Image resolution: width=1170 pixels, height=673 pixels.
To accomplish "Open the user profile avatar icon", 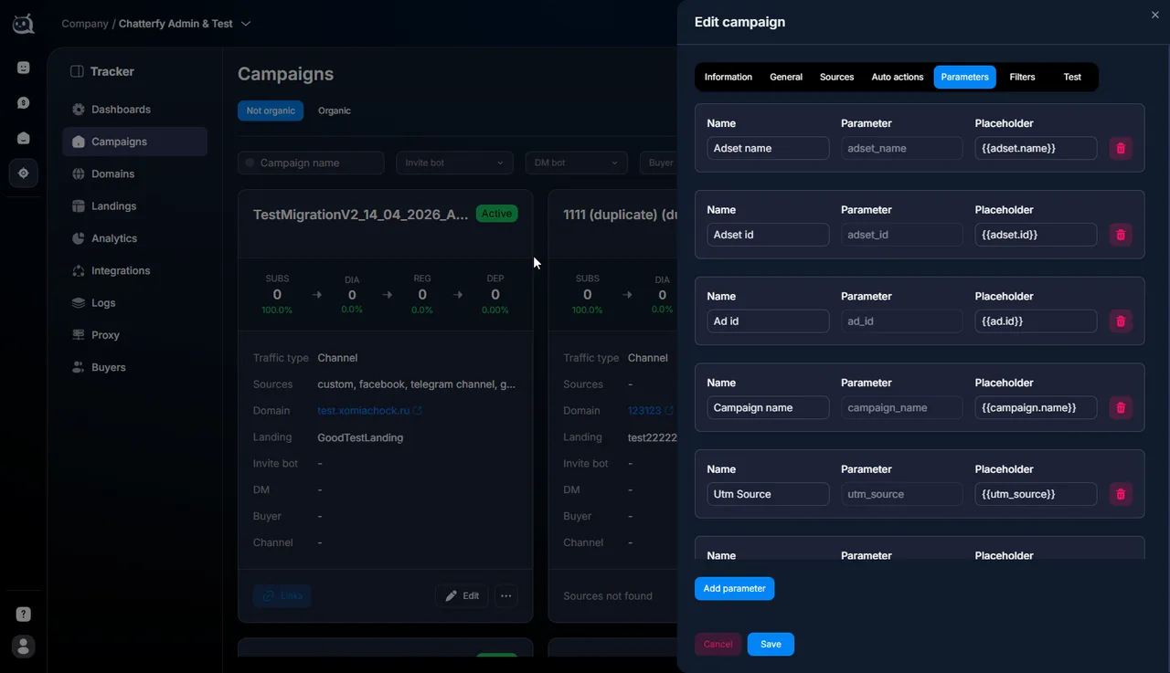I will tap(24, 647).
